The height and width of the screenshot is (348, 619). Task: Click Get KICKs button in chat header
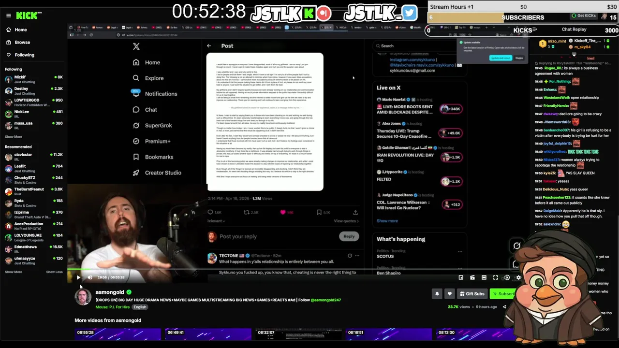tap(584, 16)
